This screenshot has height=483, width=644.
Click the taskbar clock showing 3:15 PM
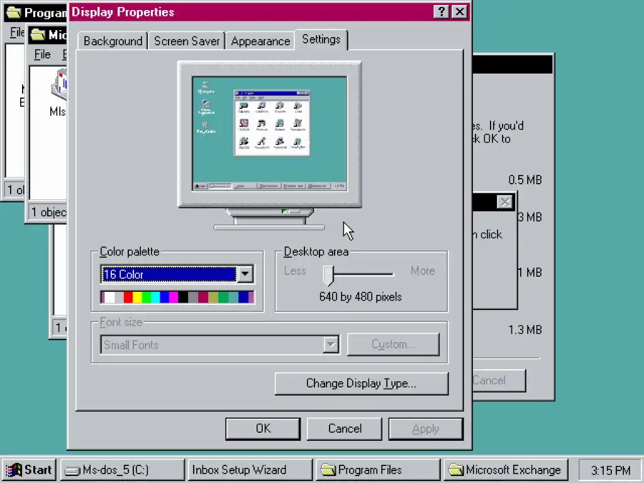(x=610, y=470)
